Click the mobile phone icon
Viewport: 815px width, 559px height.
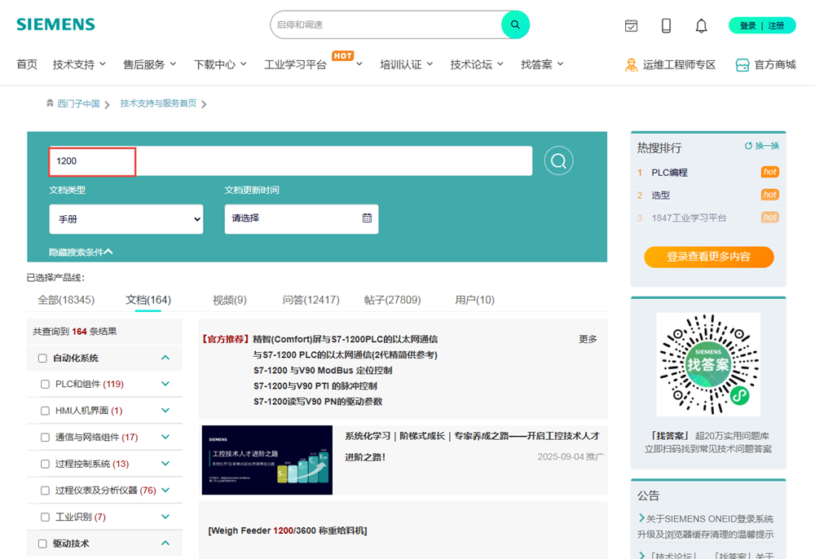pos(666,26)
